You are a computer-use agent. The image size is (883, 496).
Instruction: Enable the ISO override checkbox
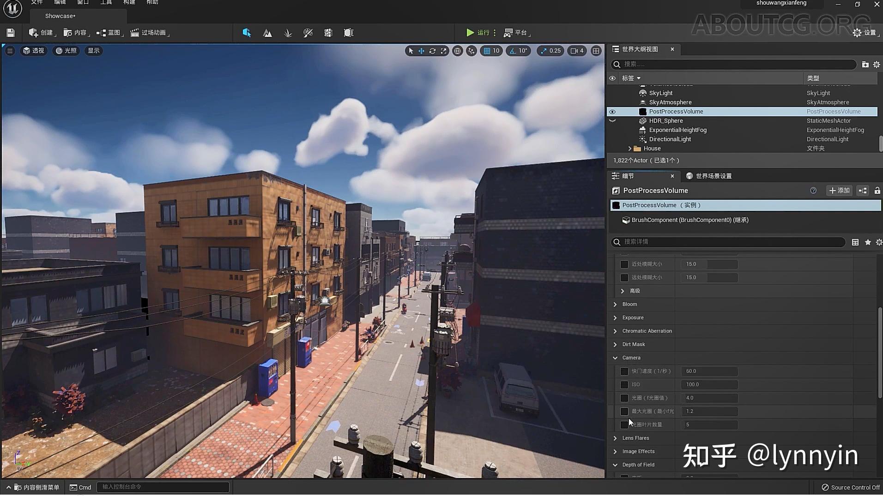pos(624,385)
